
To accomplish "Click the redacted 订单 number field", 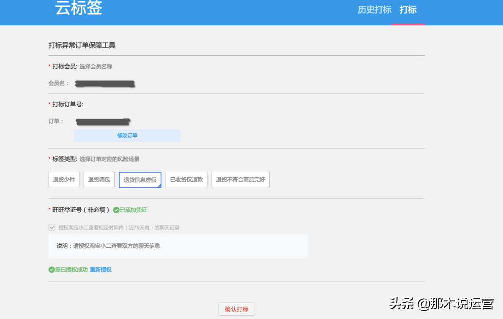I will point(103,122).
